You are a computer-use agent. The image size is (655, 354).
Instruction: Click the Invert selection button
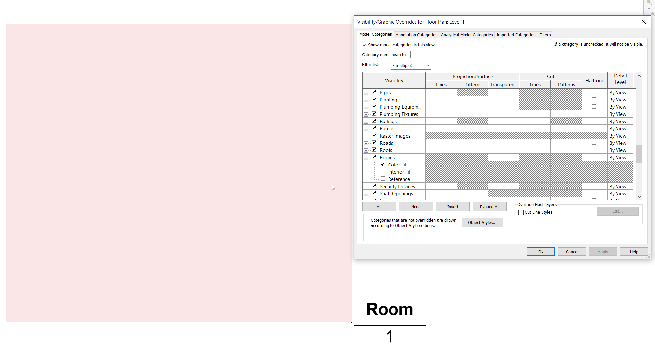pyautogui.click(x=453, y=207)
